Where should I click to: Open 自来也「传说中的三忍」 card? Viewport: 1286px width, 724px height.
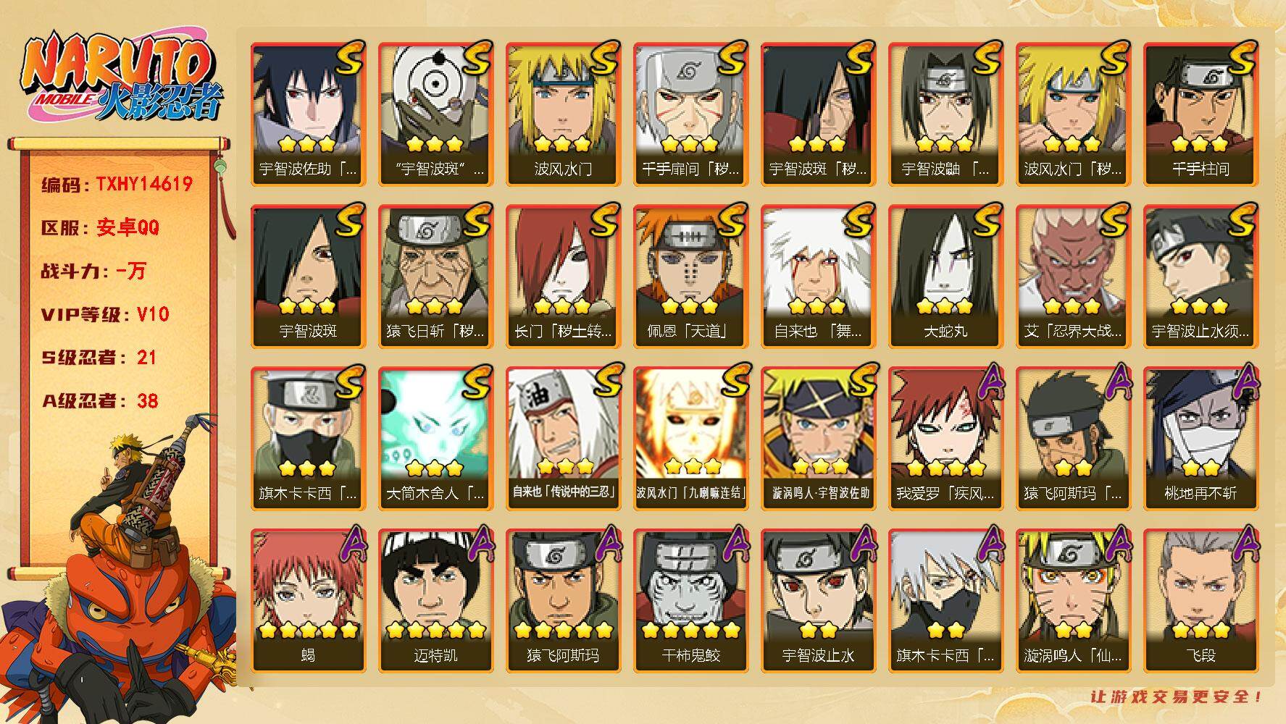tap(563, 438)
